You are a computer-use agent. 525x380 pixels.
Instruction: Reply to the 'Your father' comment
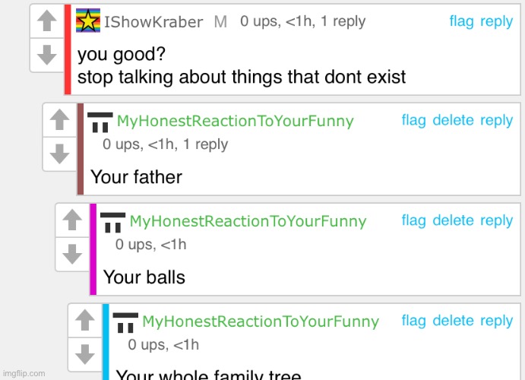[497, 120]
